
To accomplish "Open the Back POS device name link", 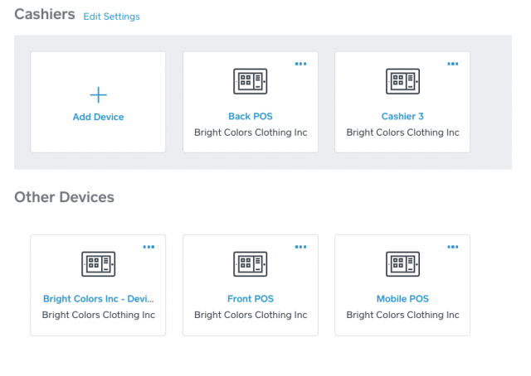I will click(250, 117).
